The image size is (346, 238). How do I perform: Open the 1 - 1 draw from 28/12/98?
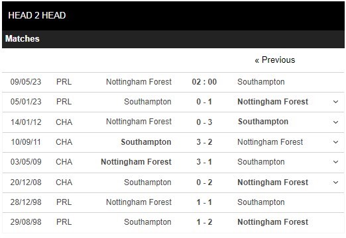[x=204, y=202]
